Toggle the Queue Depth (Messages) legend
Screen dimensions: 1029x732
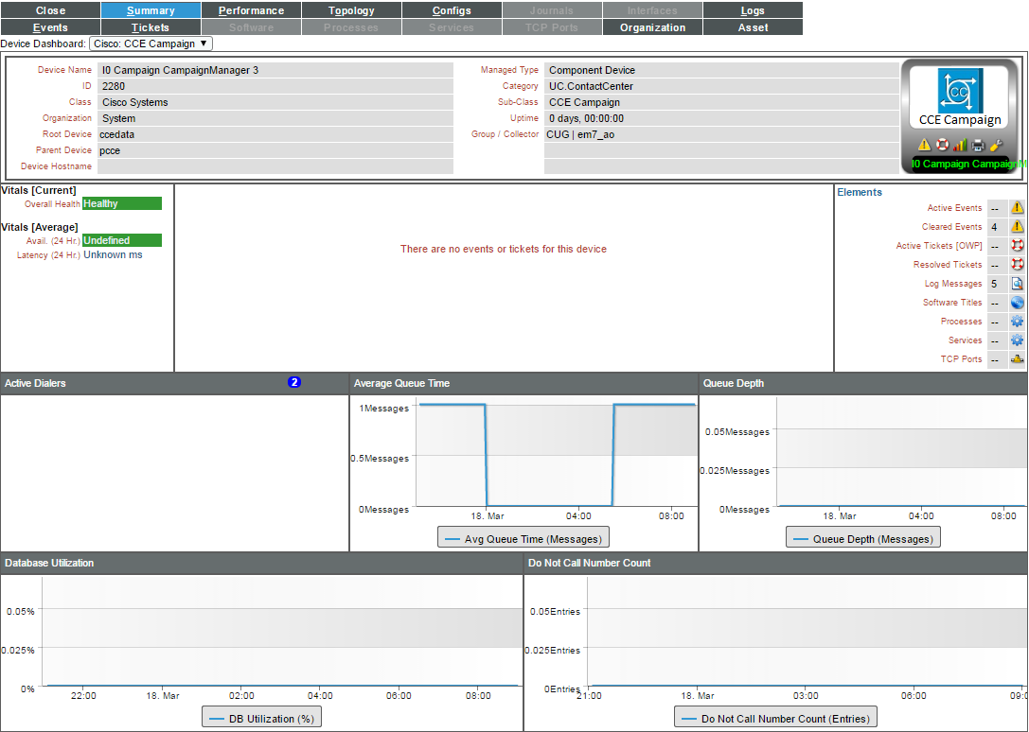(x=863, y=538)
